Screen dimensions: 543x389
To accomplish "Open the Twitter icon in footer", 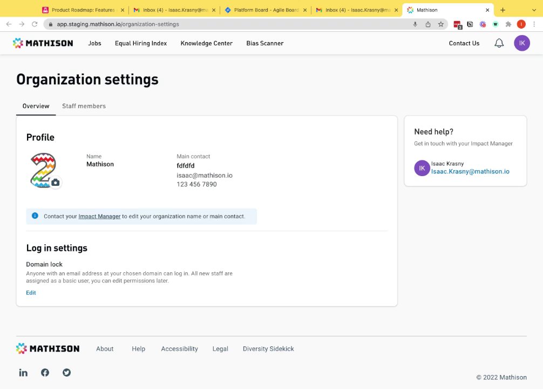I will tap(66, 372).
